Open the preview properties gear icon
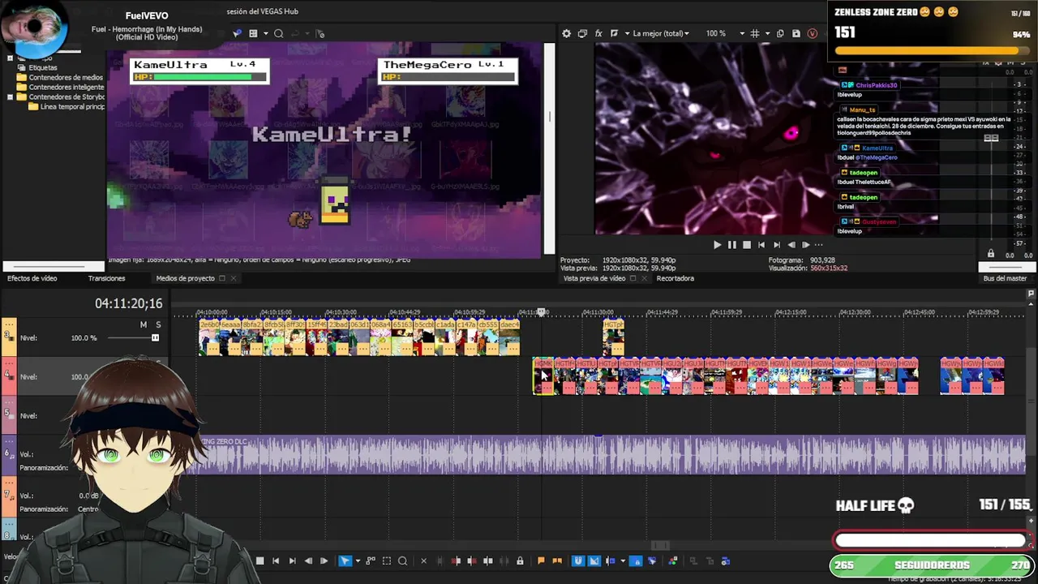Screen dimensions: 1038x584 [x=566, y=33]
